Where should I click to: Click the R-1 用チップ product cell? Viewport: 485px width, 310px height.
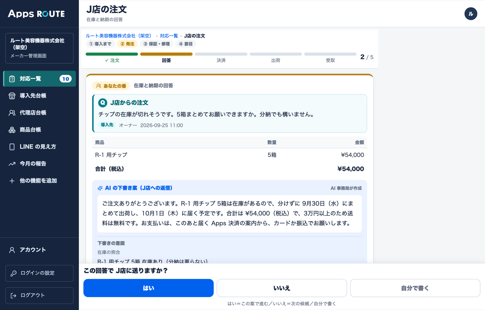coord(111,155)
